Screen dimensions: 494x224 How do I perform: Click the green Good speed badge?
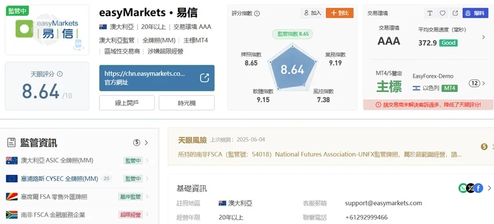(449, 43)
